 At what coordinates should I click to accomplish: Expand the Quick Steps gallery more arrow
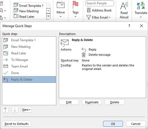pyautogui.click(x=48, y=16)
